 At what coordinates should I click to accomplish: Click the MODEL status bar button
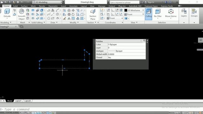click(x=172, y=113)
